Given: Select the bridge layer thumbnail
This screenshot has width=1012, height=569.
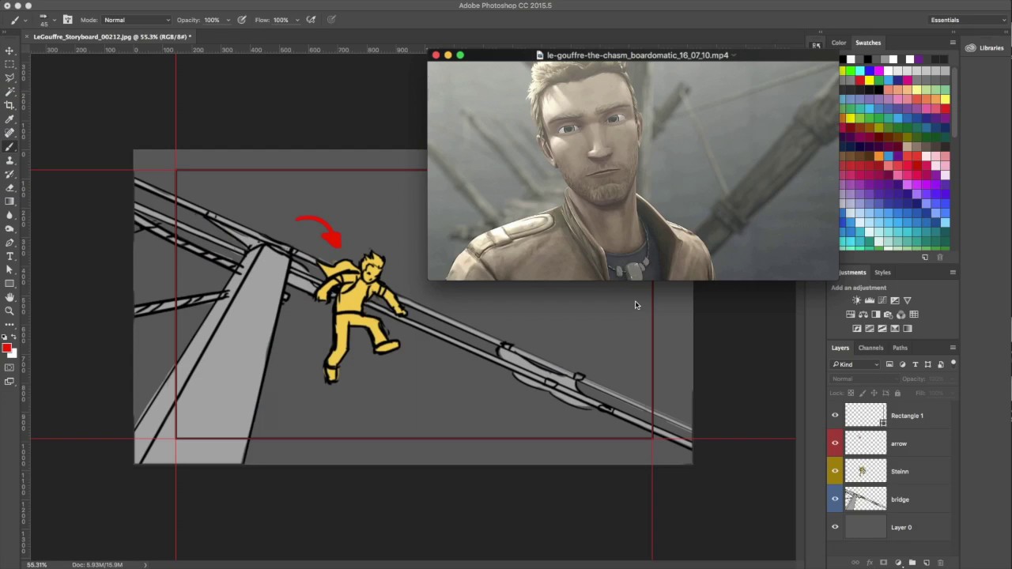Looking at the screenshot, I should [866, 499].
